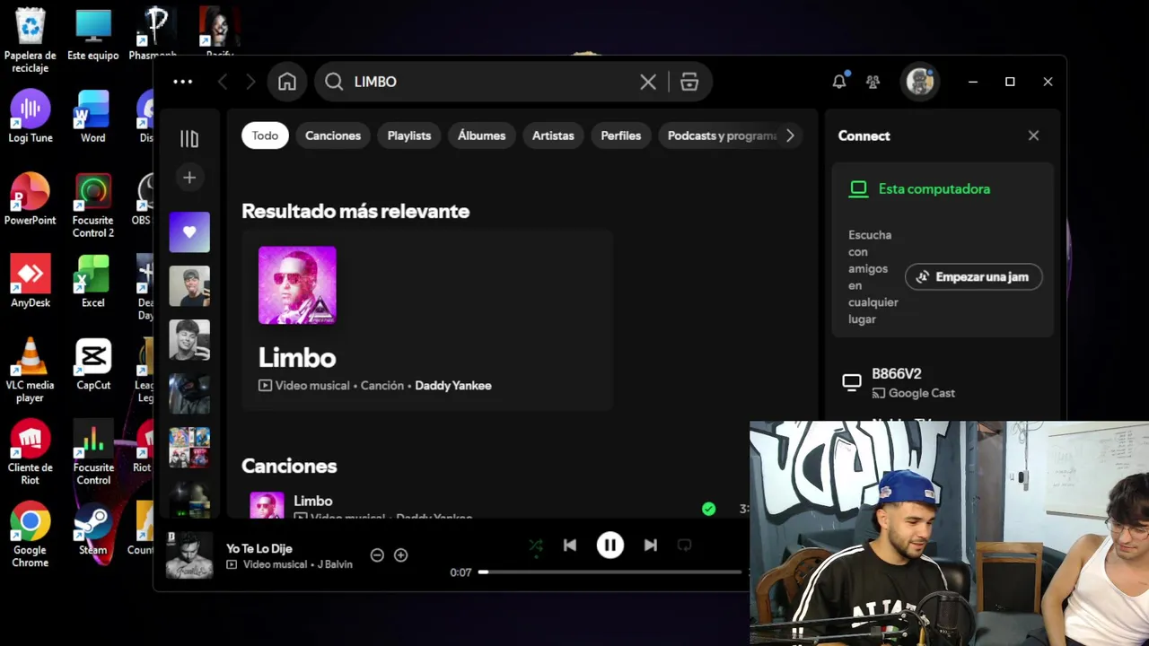Click Empezar una jam button
The height and width of the screenshot is (646, 1149).
click(x=973, y=277)
